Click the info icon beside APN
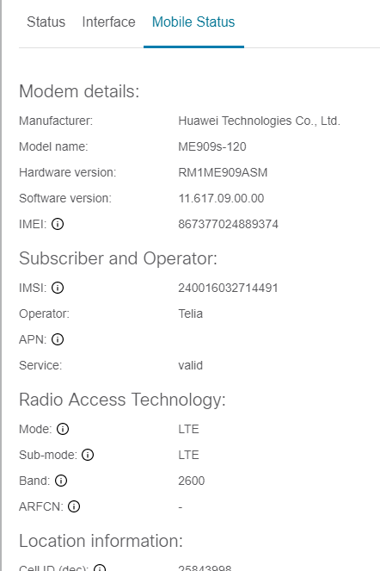380x571 pixels. click(58, 339)
